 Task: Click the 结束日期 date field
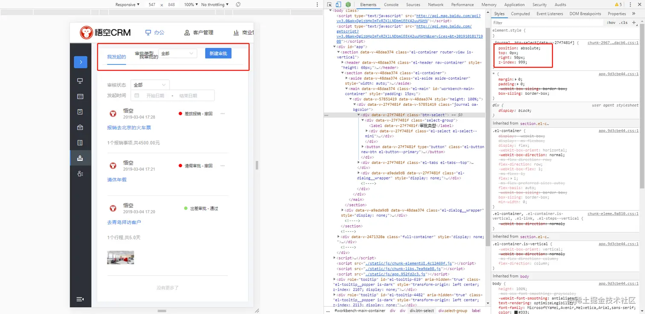click(x=188, y=96)
